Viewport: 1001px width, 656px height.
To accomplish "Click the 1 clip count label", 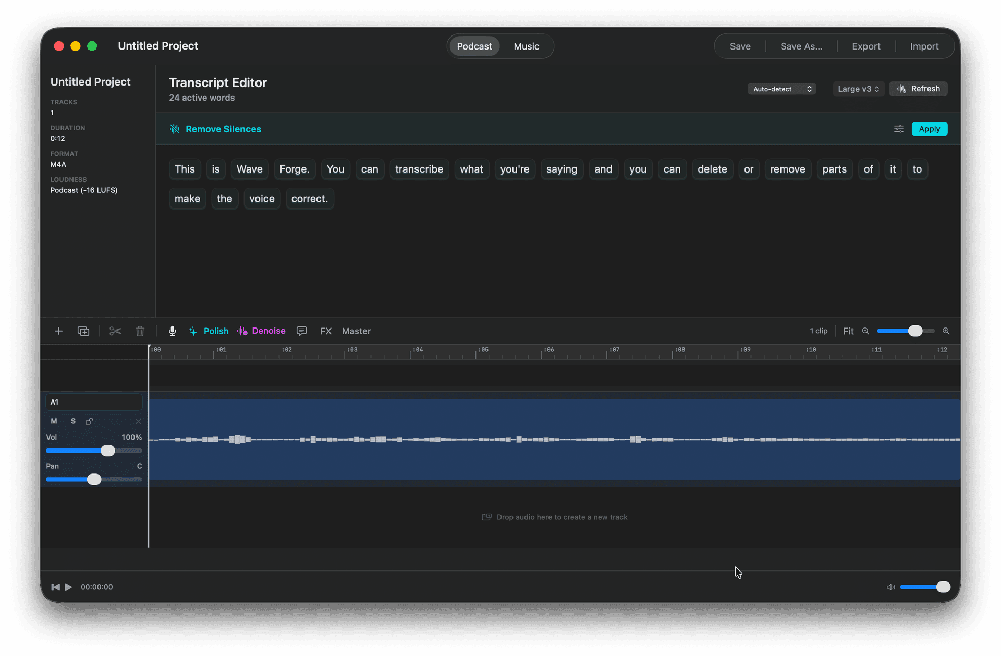I will tap(819, 331).
